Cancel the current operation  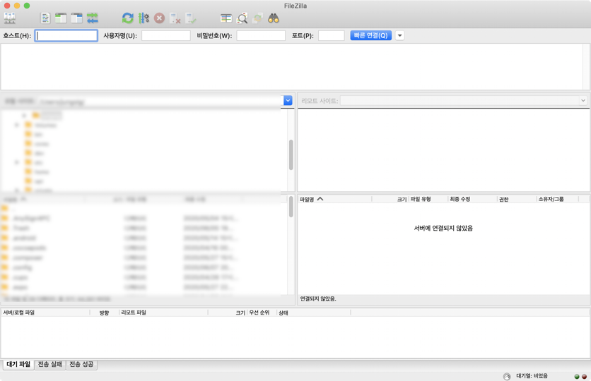point(160,18)
